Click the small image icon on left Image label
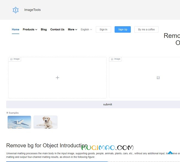 tap(11, 59)
